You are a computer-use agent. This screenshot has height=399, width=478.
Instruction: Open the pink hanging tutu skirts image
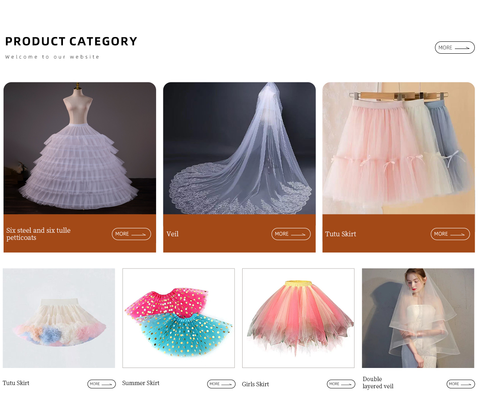pyautogui.click(x=399, y=148)
